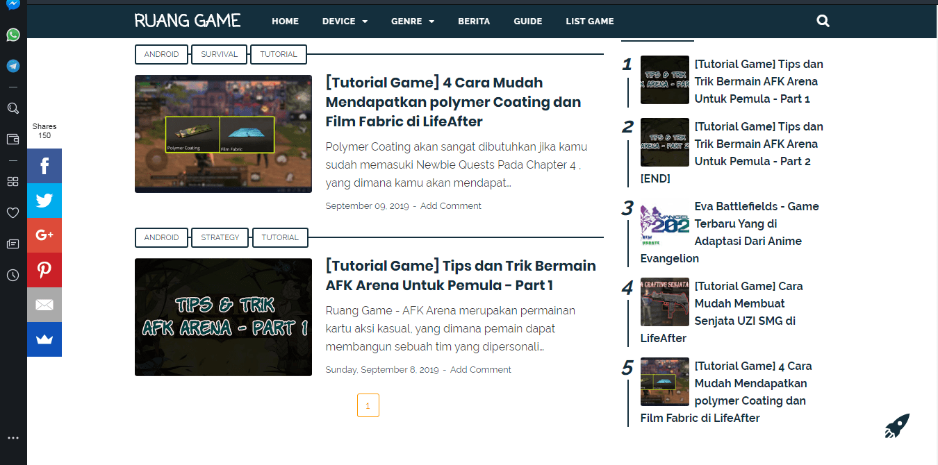The width and height of the screenshot is (938, 465).
Task: Open WhatsApp in the browser sidebar
Action: tap(13, 35)
